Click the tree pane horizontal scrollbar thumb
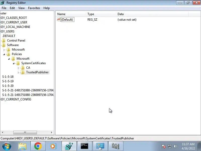Viewport: 201px width, 151px height. [x=25, y=132]
